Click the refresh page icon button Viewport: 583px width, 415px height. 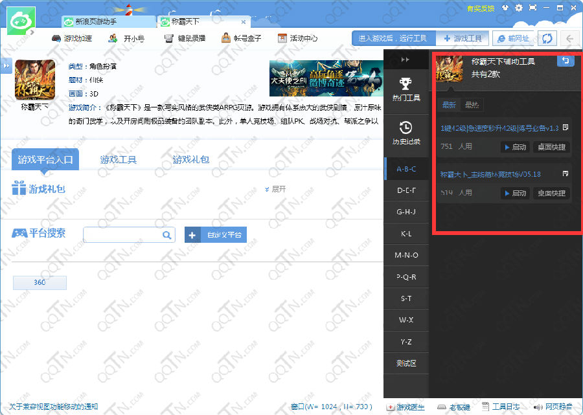point(547,38)
